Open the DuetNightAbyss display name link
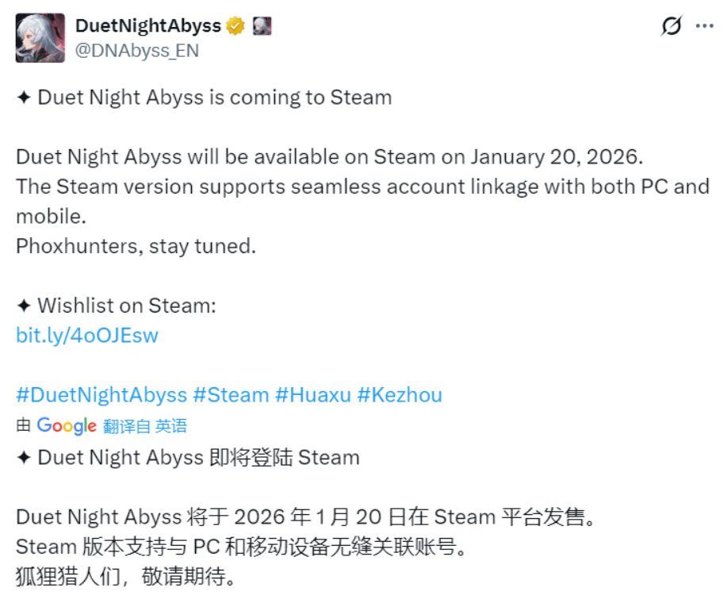 147,25
